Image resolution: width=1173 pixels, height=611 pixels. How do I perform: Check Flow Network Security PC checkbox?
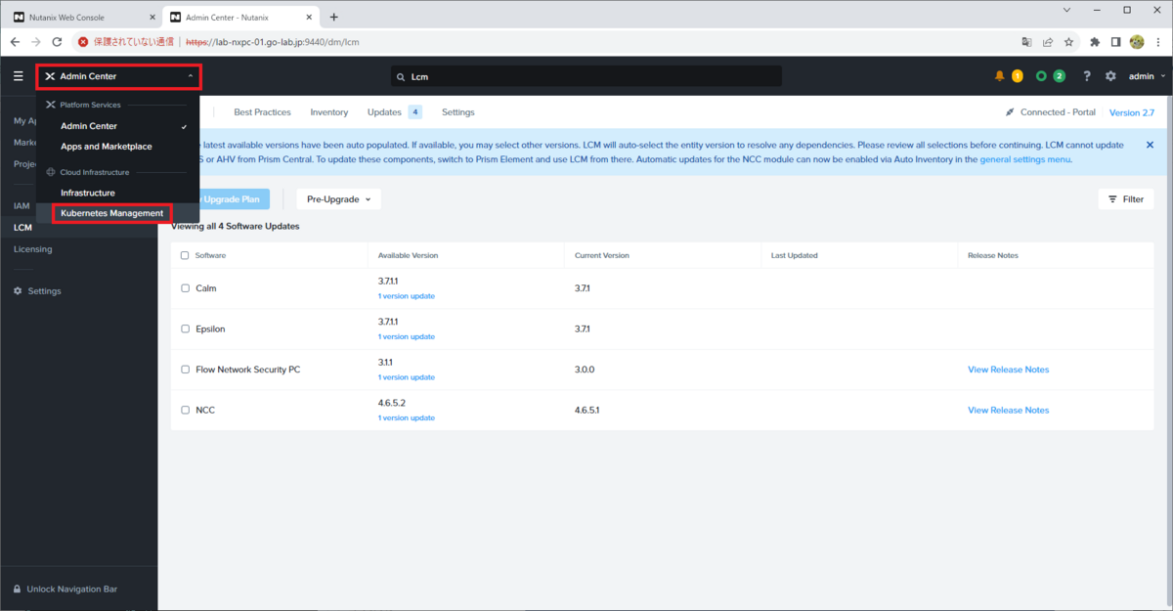[185, 370]
